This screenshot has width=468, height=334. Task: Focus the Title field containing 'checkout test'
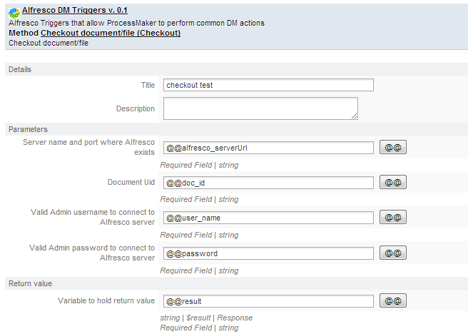(x=268, y=85)
